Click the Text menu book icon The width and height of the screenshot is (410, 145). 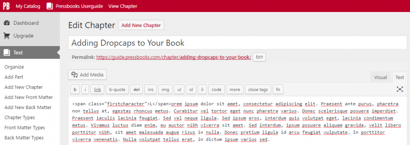(7, 52)
